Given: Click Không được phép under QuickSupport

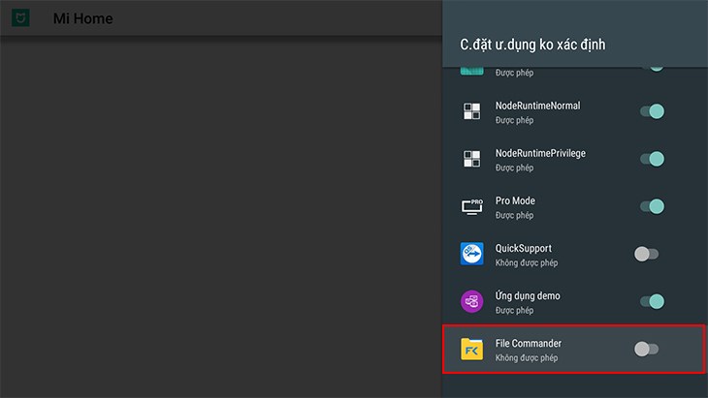Looking at the screenshot, I should 526,262.
